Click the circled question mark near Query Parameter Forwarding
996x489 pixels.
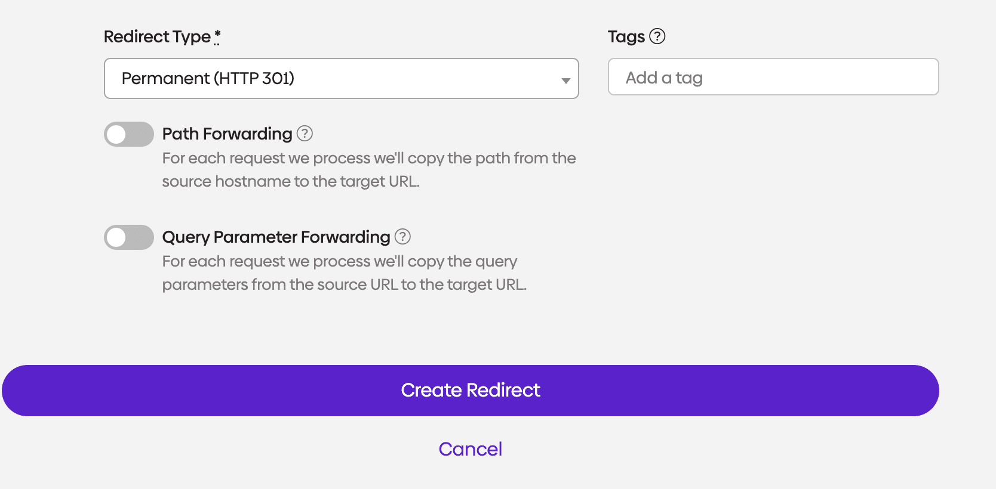pos(403,237)
